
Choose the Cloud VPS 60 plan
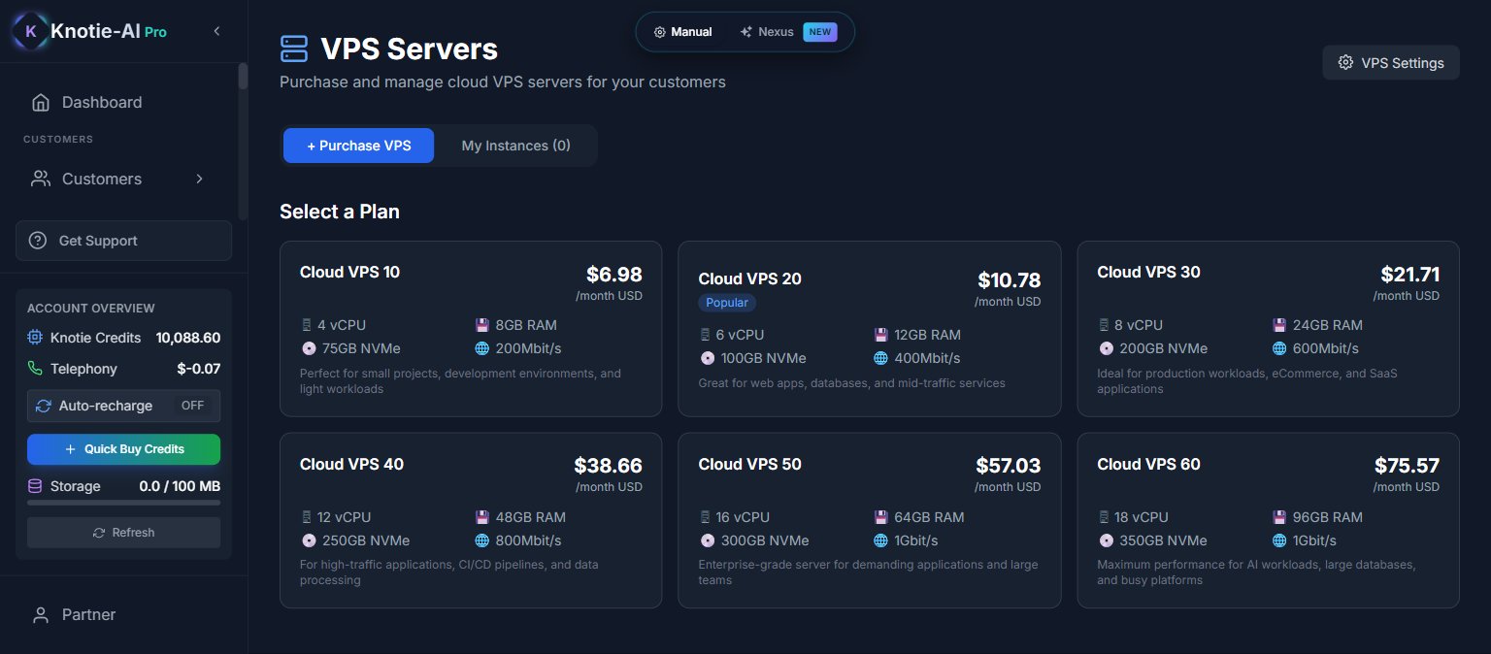point(1268,520)
